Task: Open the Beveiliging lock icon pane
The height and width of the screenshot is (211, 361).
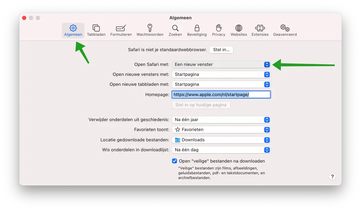Action: click(197, 30)
